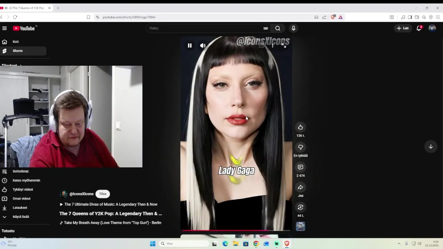443x249 pixels.
Task: Open the YouTube hamburger guide menu
Action: point(4,28)
